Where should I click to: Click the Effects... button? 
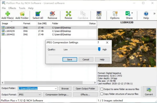tap(85, 95)
